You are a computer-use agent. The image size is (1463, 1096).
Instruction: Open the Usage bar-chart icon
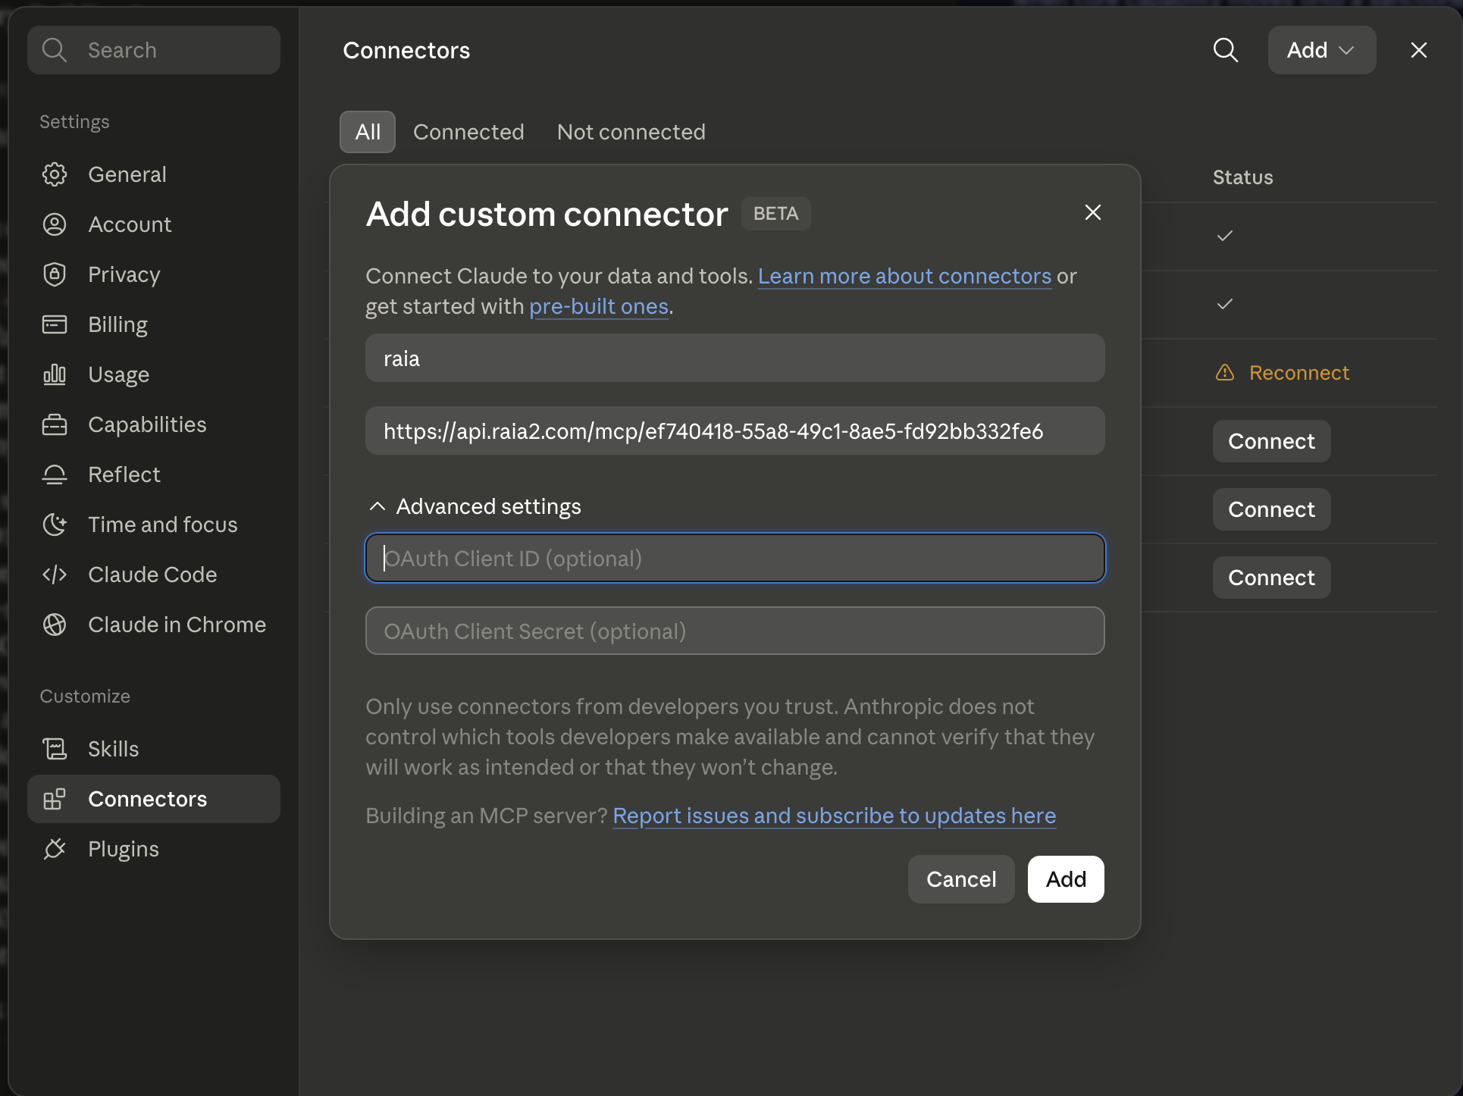(55, 374)
